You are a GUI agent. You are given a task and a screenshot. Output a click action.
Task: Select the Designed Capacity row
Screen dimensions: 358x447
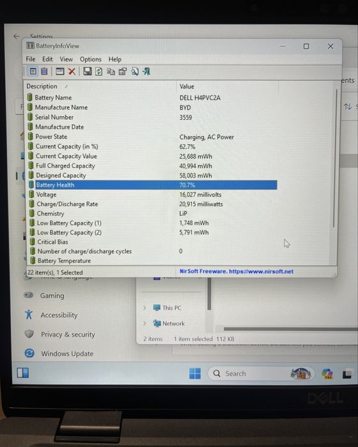pos(153,175)
